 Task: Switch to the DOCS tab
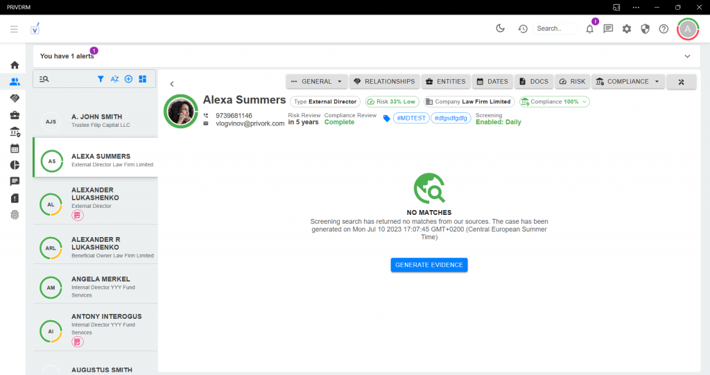[533, 81]
